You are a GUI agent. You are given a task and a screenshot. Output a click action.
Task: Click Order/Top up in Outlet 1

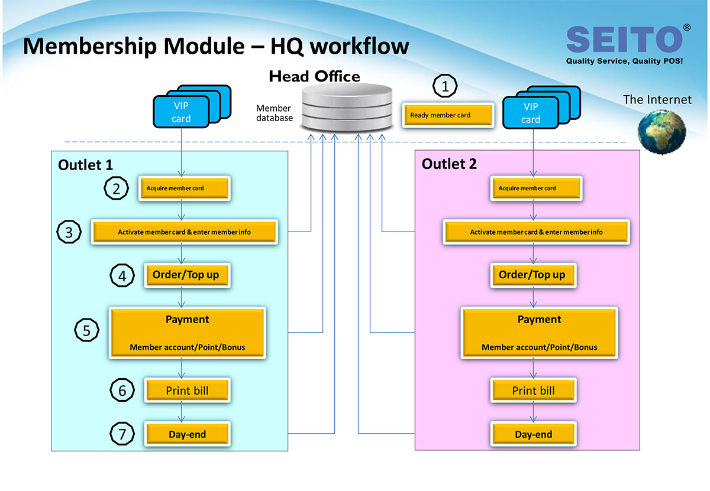click(186, 275)
